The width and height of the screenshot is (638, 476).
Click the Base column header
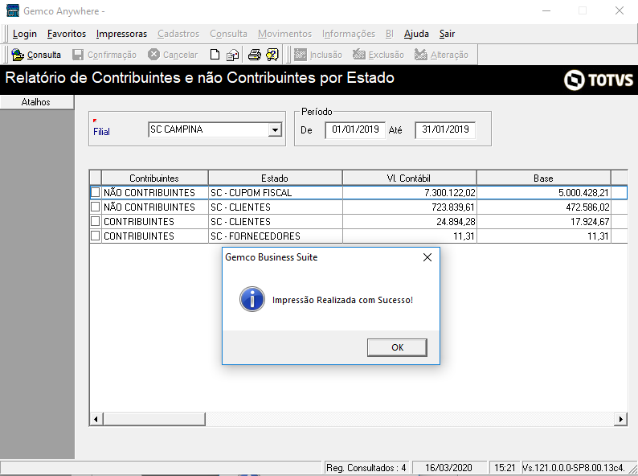[x=543, y=178]
